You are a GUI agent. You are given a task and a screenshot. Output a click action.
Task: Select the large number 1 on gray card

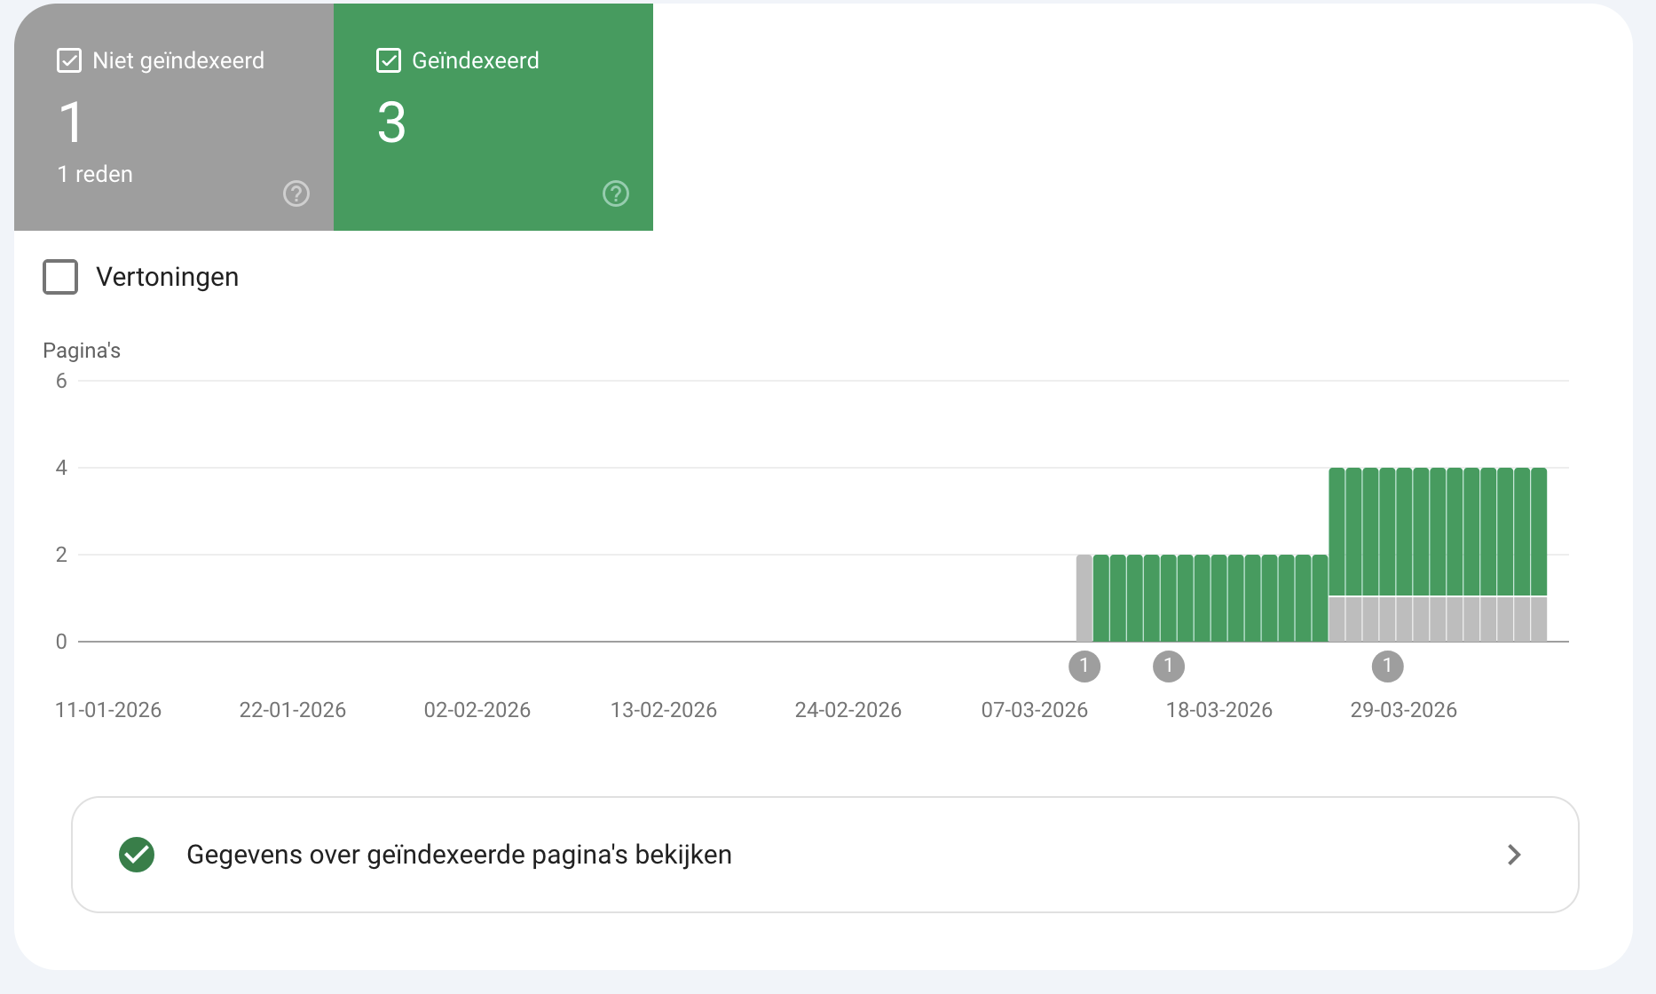[71, 122]
